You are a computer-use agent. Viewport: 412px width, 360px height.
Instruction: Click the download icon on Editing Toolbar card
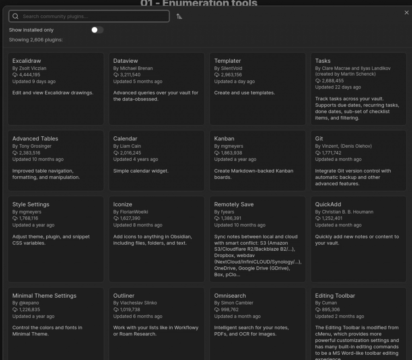click(318, 310)
